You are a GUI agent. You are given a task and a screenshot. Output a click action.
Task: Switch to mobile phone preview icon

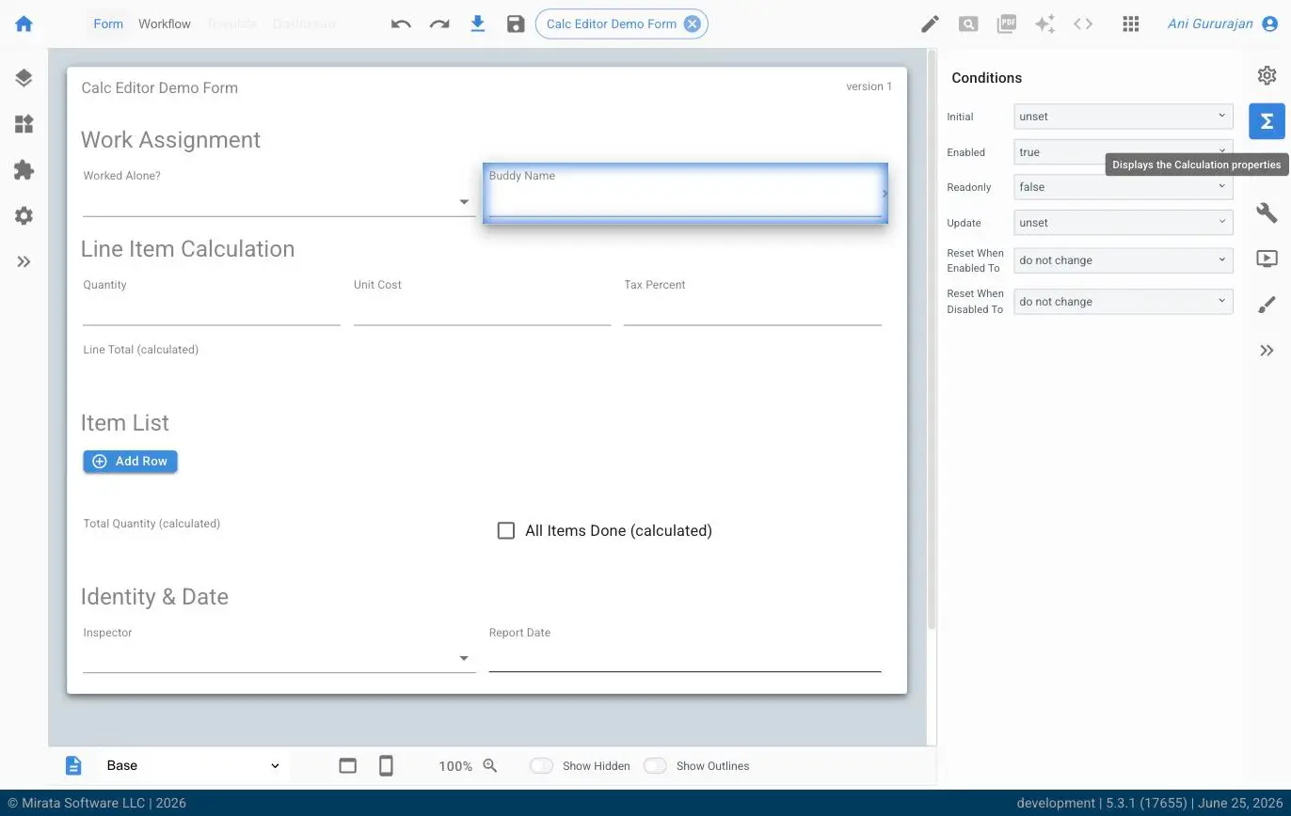point(386,765)
